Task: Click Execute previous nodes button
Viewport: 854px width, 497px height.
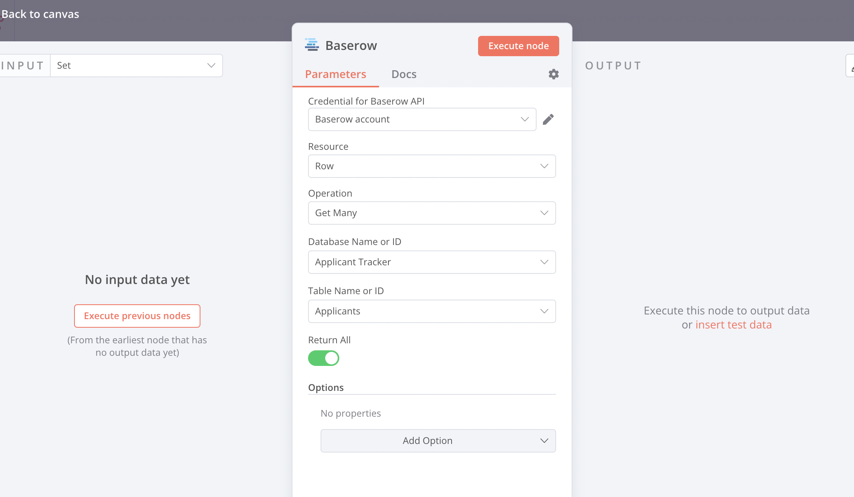Action: pos(137,316)
